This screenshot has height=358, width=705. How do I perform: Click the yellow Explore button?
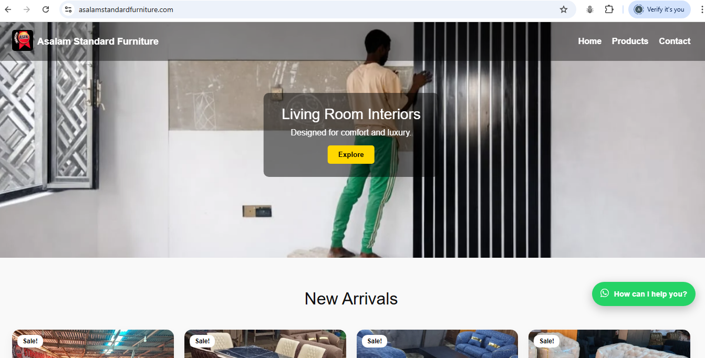pyautogui.click(x=351, y=154)
